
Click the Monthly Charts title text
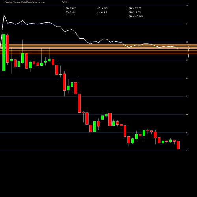(x=11, y=2)
